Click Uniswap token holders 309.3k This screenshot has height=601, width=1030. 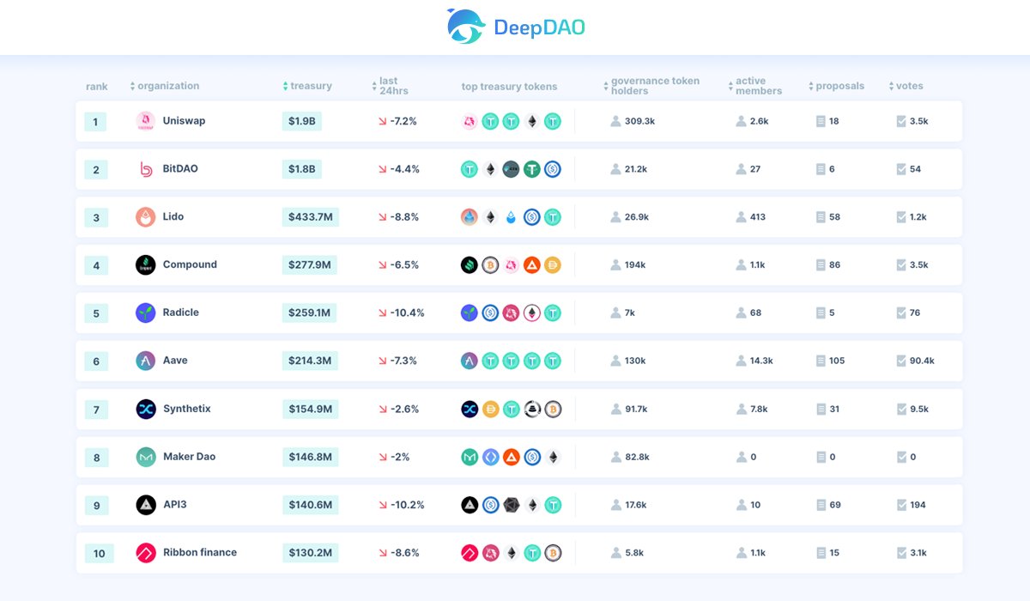pos(640,121)
